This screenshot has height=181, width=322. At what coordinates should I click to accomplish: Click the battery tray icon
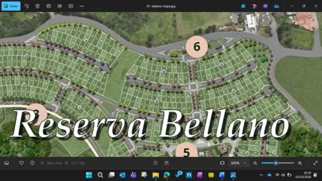coord(289,175)
